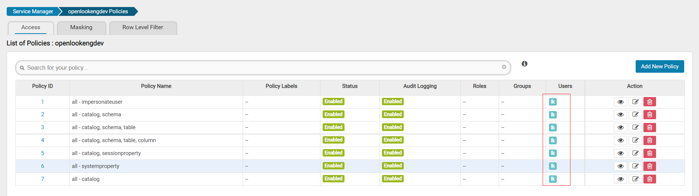The height and width of the screenshot is (196, 699).
Task: Edit the all - catalog, schema policy
Action: click(x=635, y=115)
